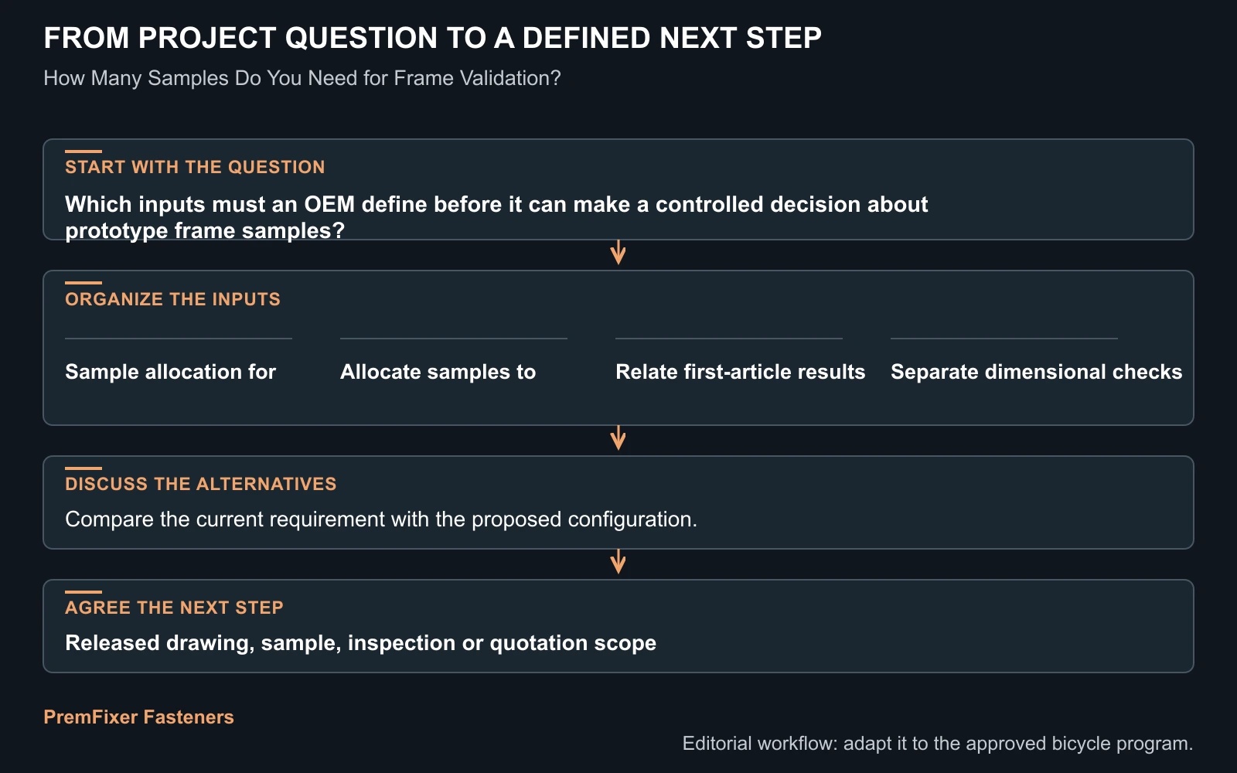Select the main title heading text
The height and width of the screenshot is (773, 1237).
click(x=432, y=38)
